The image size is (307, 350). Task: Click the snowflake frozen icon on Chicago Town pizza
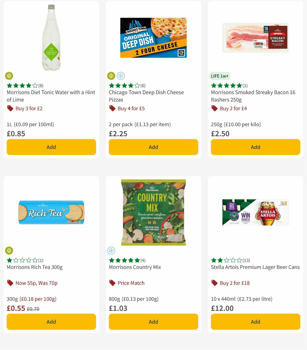[121, 76]
